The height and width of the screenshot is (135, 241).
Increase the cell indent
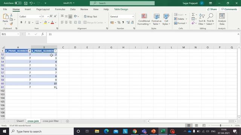(x=79, y=22)
